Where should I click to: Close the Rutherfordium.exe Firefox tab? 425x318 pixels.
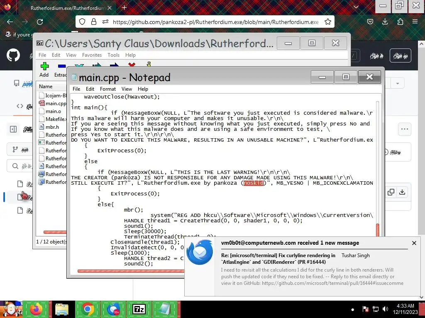pos(110,8)
